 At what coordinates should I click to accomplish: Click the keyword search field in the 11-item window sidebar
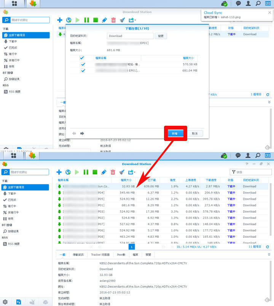(29, 172)
